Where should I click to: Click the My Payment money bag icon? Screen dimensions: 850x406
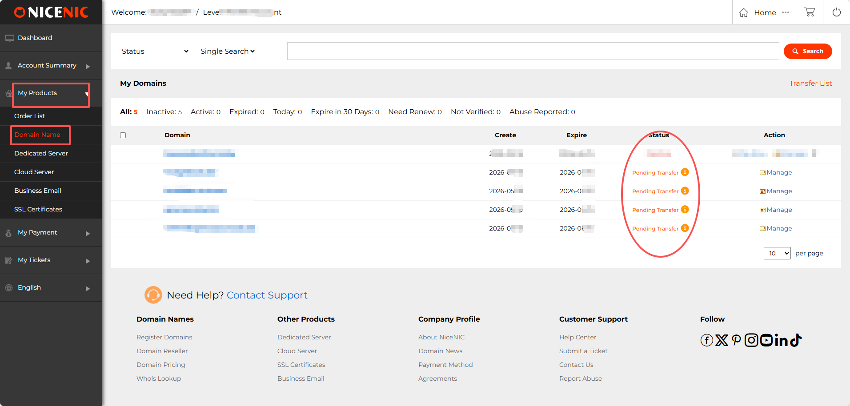(x=8, y=233)
